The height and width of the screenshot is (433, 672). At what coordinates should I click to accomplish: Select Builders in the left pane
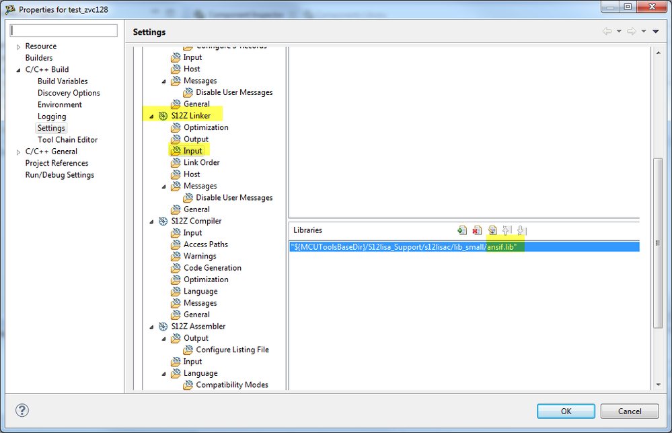(39, 58)
